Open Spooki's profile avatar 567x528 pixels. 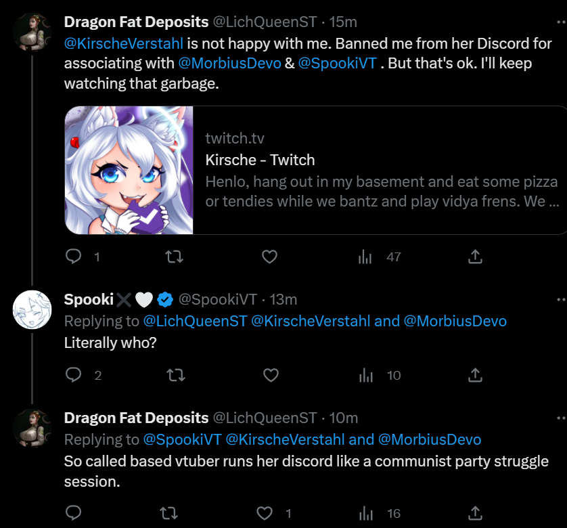click(32, 309)
